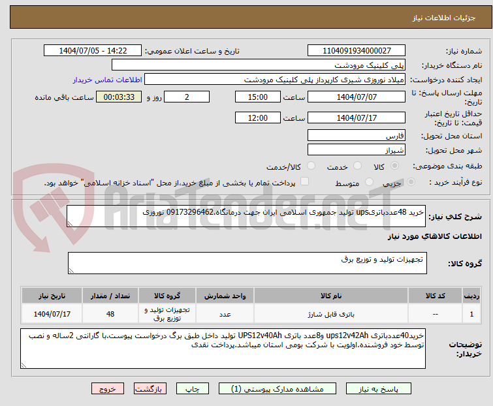Click the چاپ print button

193,389
